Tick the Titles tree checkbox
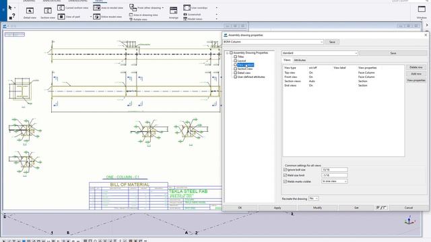Image resolution: width=431 pixels, height=242 pixels. click(x=235, y=56)
